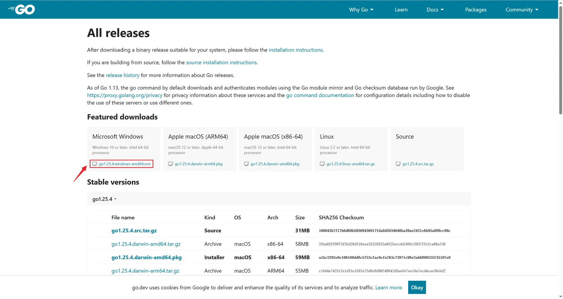
Task: Open the Community dropdown menu
Action: click(522, 9)
